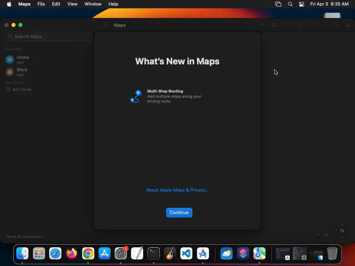Open the Window menu
355x266 pixels.
coord(93,4)
